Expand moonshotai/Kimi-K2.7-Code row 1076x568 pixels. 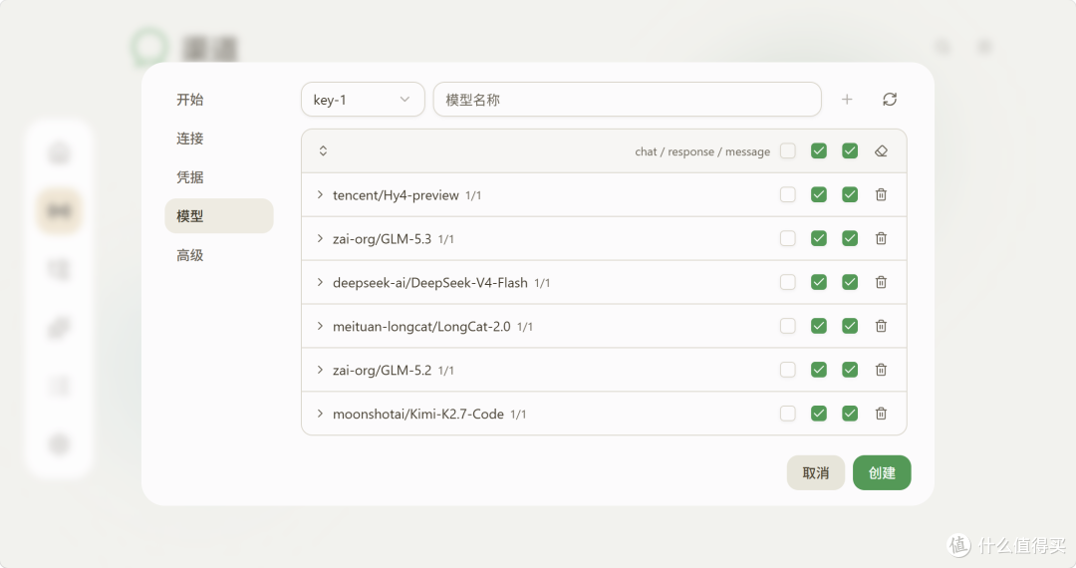point(320,414)
